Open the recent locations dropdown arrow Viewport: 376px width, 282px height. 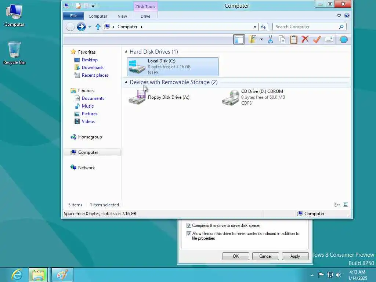coord(90,27)
